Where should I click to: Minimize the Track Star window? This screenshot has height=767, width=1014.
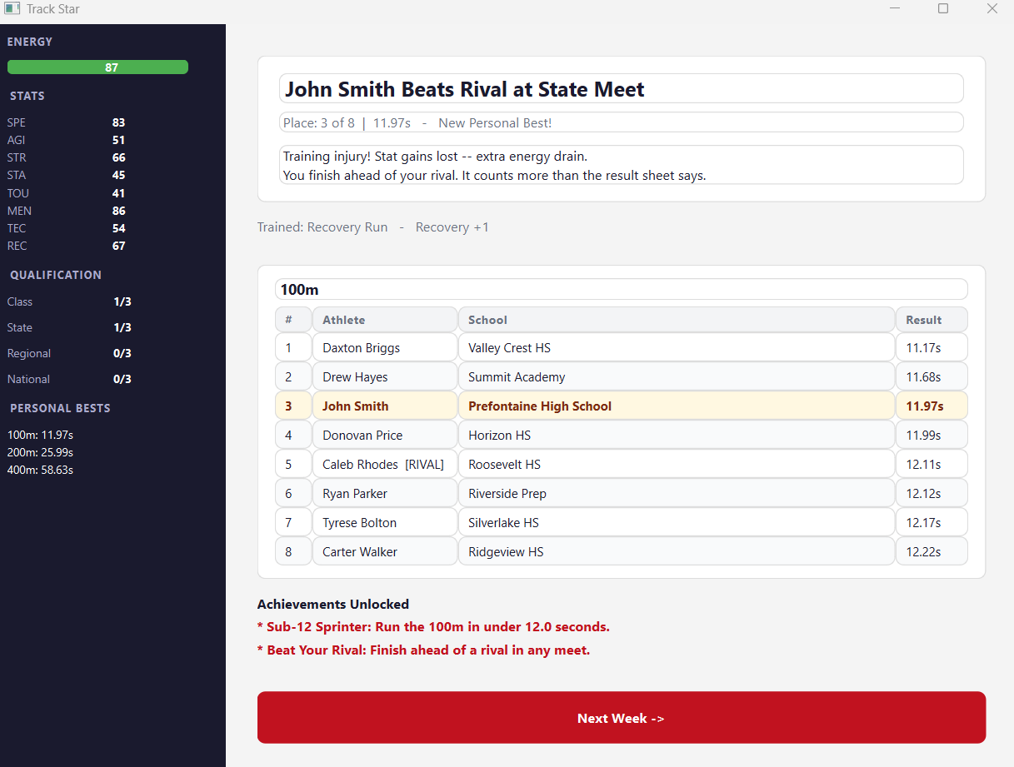point(895,8)
